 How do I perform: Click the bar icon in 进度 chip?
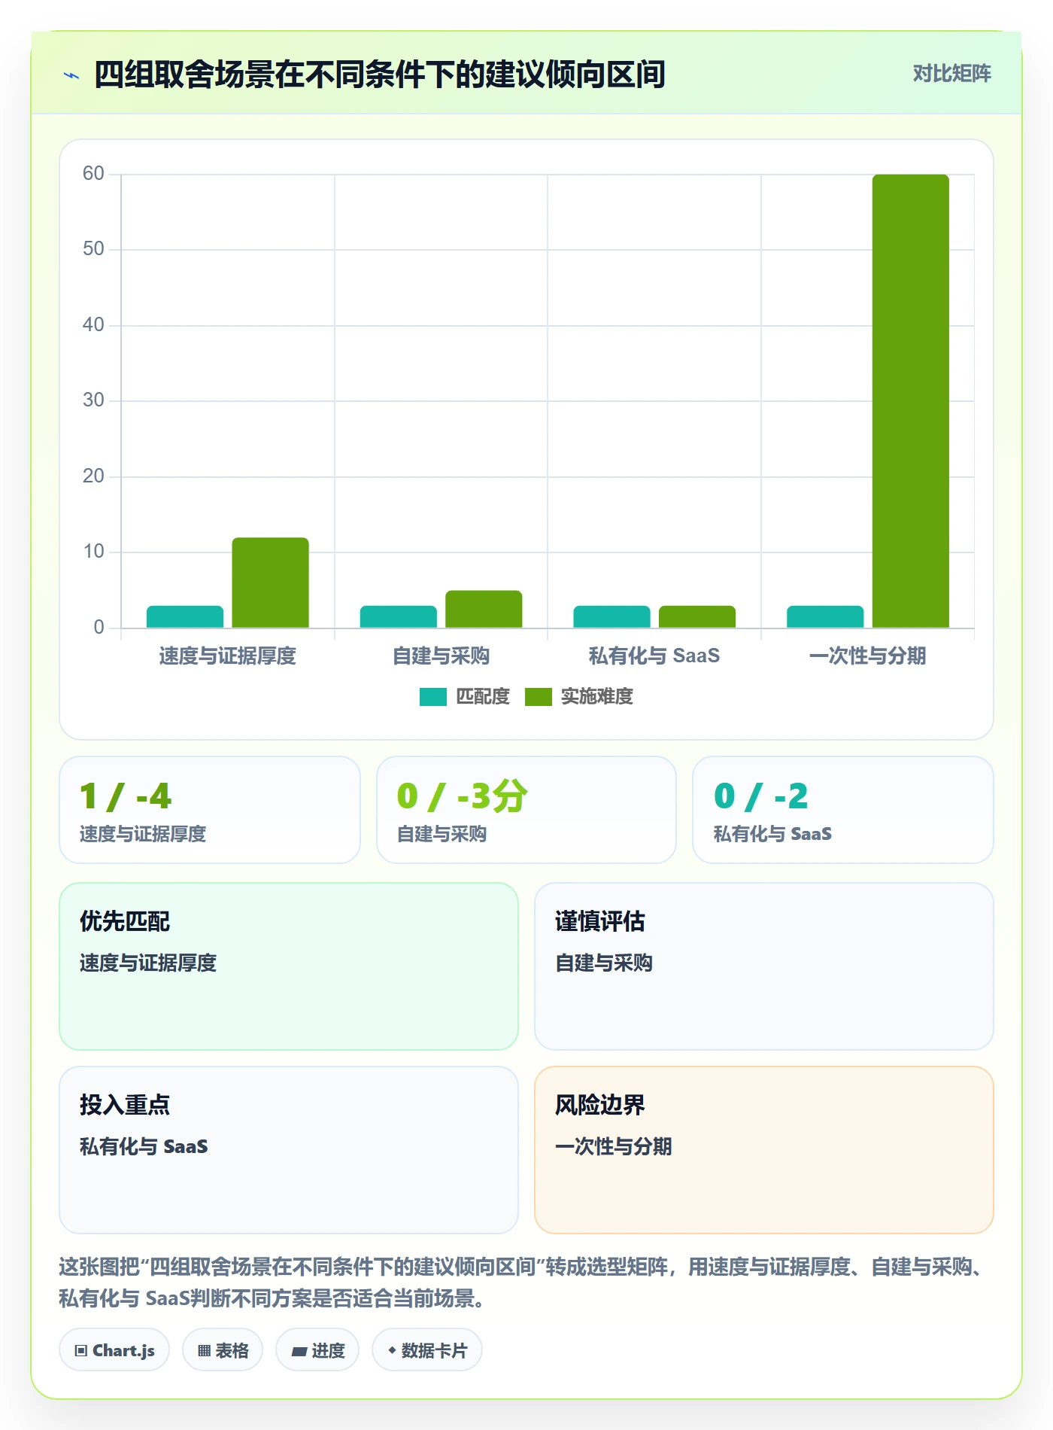[x=299, y=1352]
